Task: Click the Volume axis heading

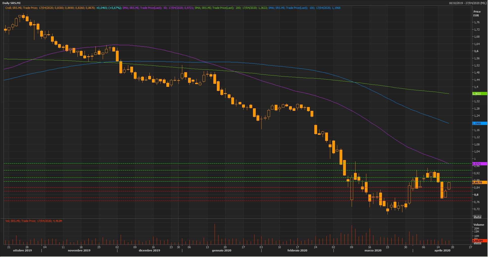Action: pyautogui.click(x=479, y=225)
